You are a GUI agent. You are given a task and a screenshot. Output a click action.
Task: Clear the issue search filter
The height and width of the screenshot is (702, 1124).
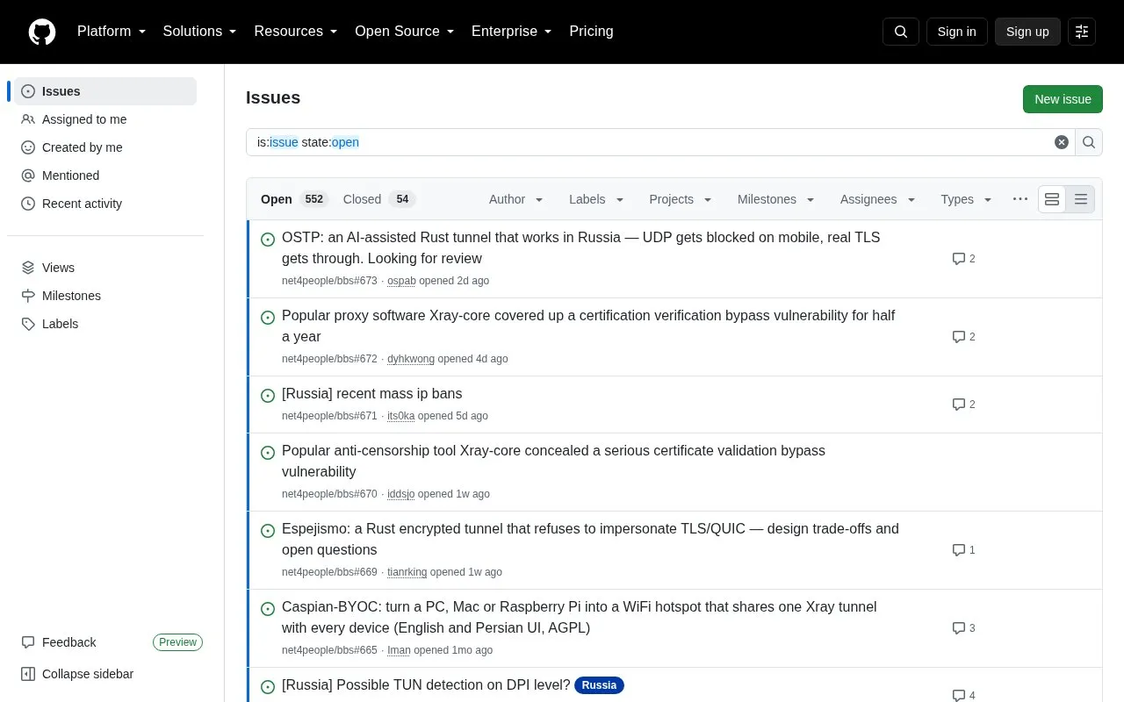click(x=1062, y=142)
